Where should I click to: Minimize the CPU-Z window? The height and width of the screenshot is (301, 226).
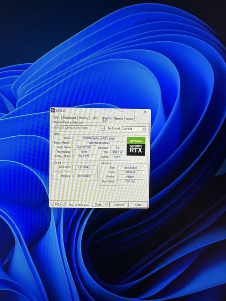[x=122, y=111]
